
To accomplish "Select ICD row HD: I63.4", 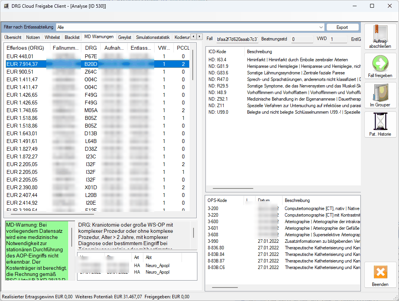I will (284, 60).
